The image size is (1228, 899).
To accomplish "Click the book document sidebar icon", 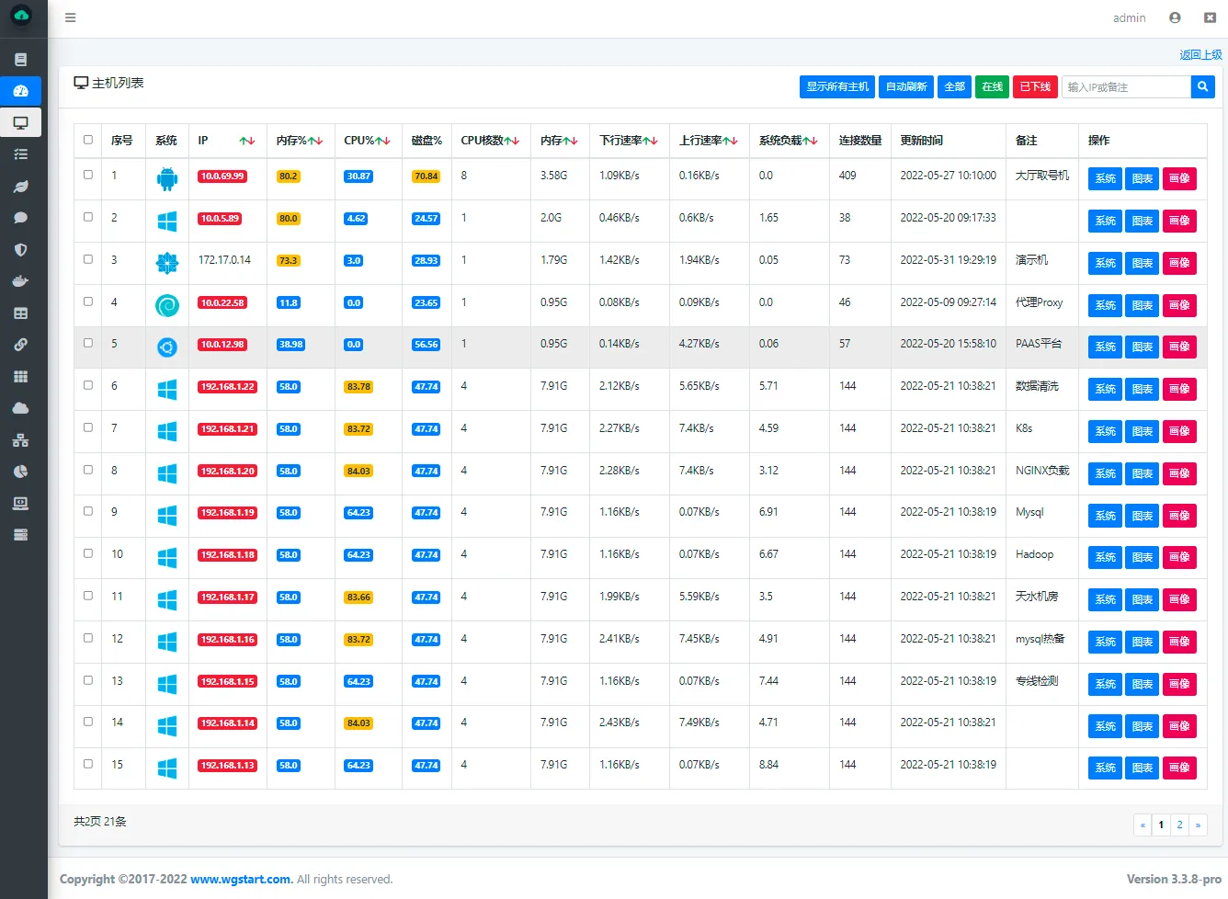I will click(x=20, y=60).
